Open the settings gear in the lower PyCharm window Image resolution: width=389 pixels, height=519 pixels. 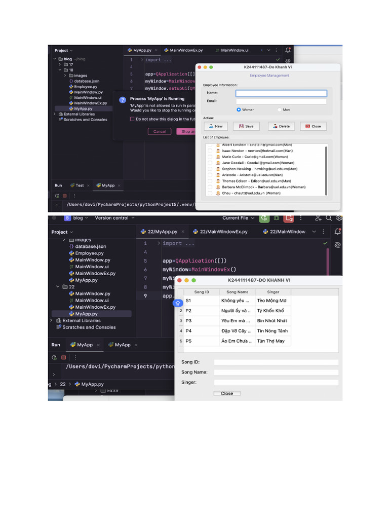point(339,218)
